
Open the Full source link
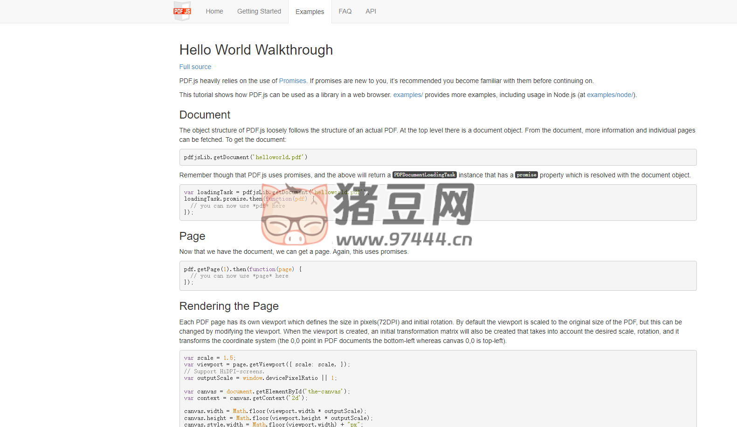(x=195, y=67)
